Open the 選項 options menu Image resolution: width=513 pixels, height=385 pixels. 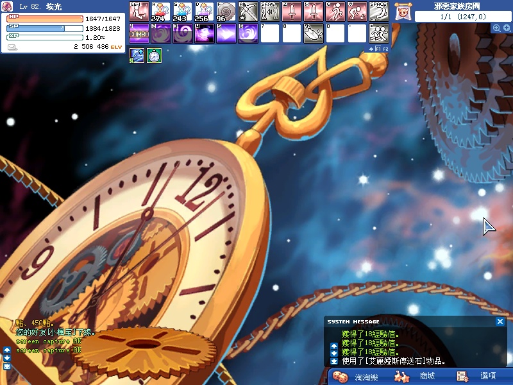pyautogui.click(x=488, y=376)
